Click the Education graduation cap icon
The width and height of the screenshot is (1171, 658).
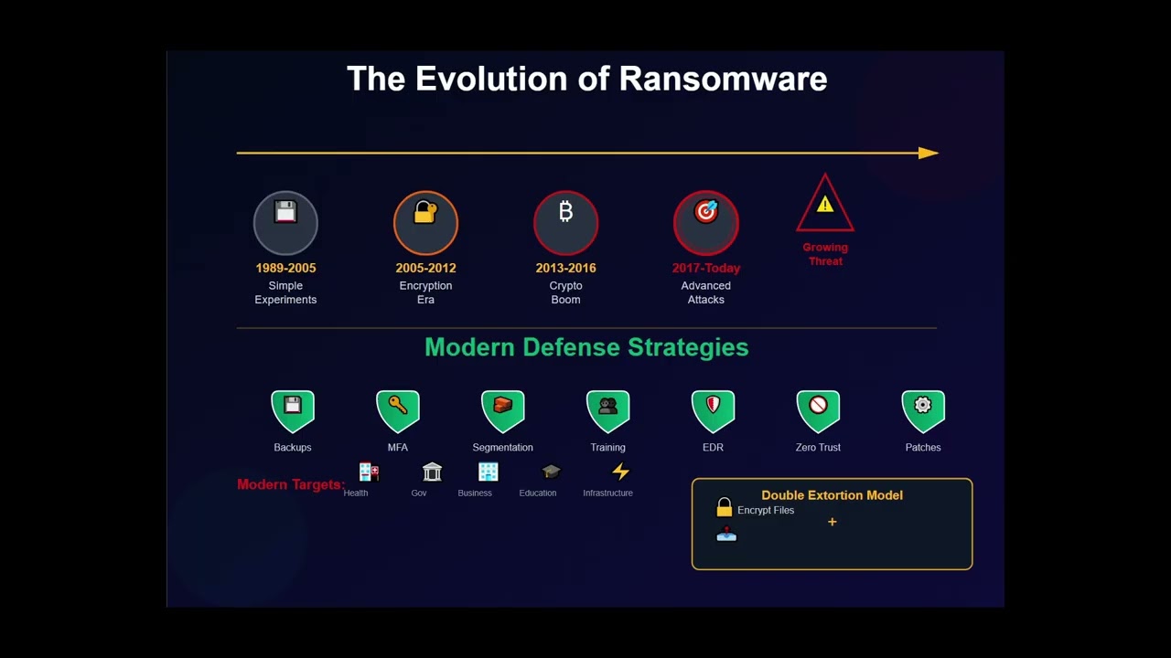coord(551,472)
